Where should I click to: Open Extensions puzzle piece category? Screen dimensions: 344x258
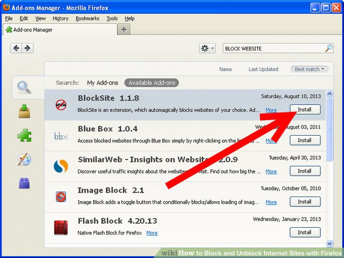coord(24,135)
